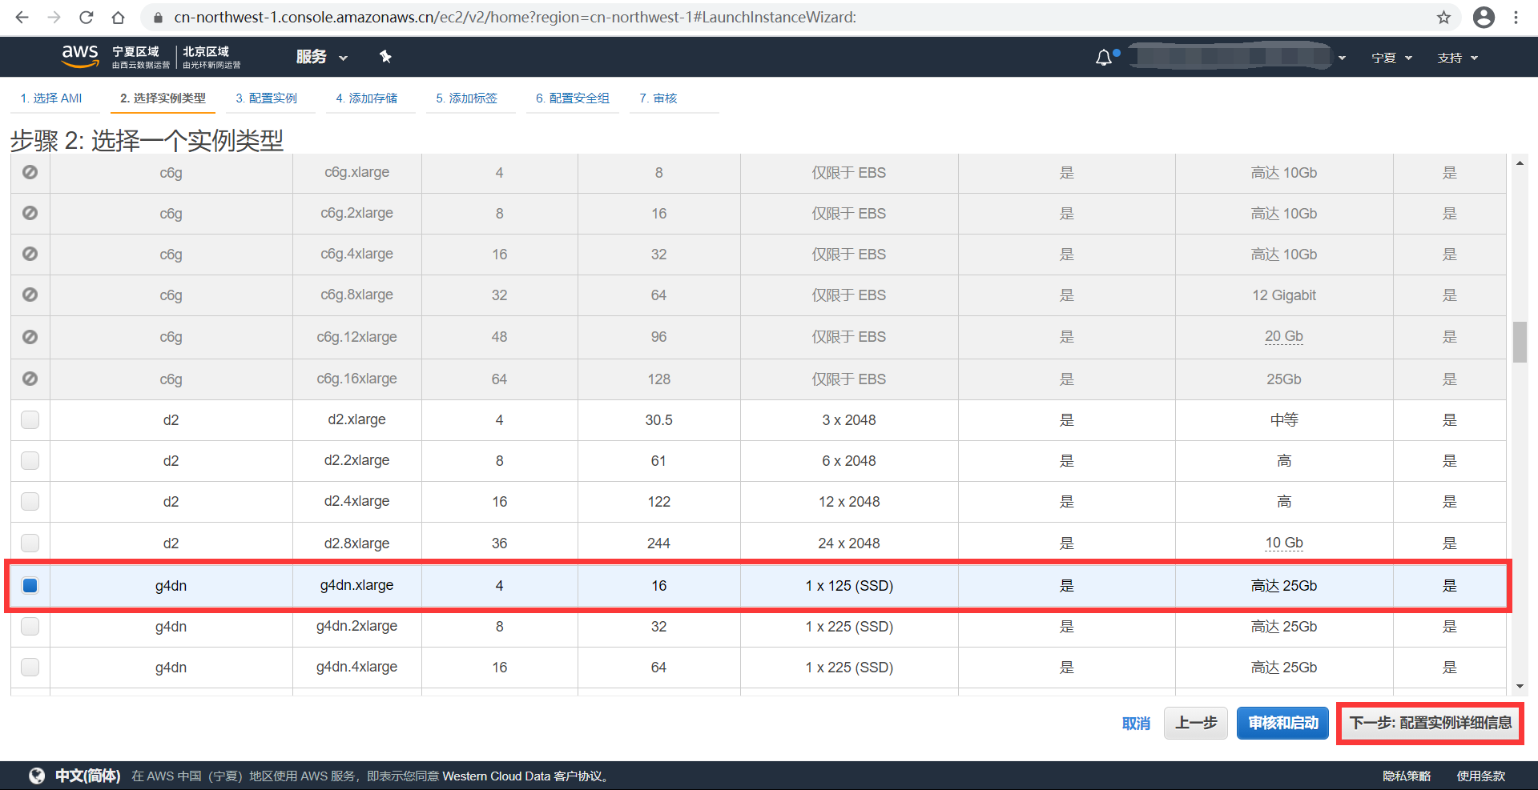The width and height of the screenshot is (1538, 790).
Task: Click the bookmark star in the address bar
Action: (1444, 18)
